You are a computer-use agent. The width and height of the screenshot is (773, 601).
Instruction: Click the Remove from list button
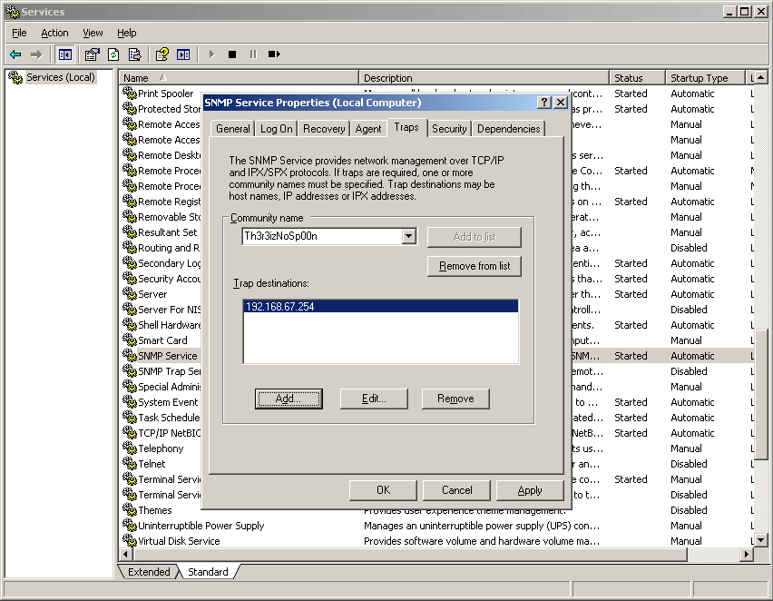click(x=474, y=266)
